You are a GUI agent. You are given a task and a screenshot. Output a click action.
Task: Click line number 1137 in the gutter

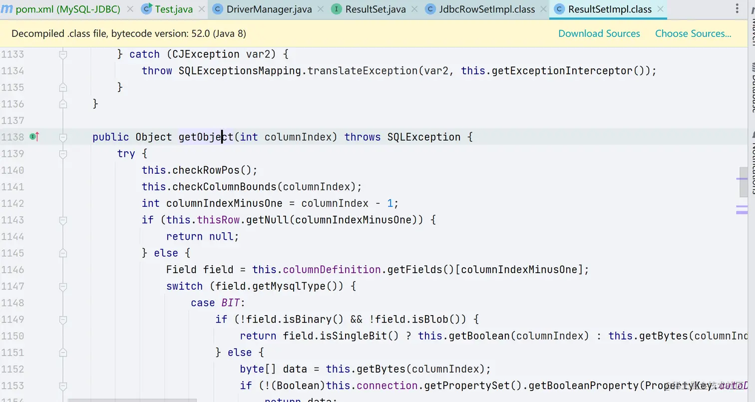12,120
